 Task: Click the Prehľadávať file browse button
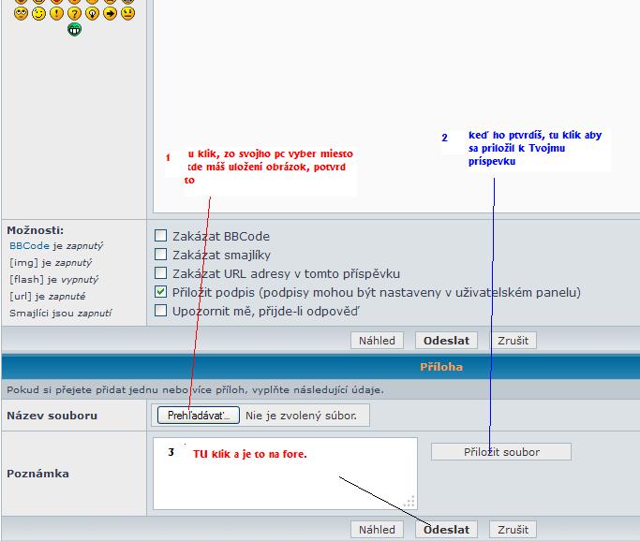tap(198, 415)
